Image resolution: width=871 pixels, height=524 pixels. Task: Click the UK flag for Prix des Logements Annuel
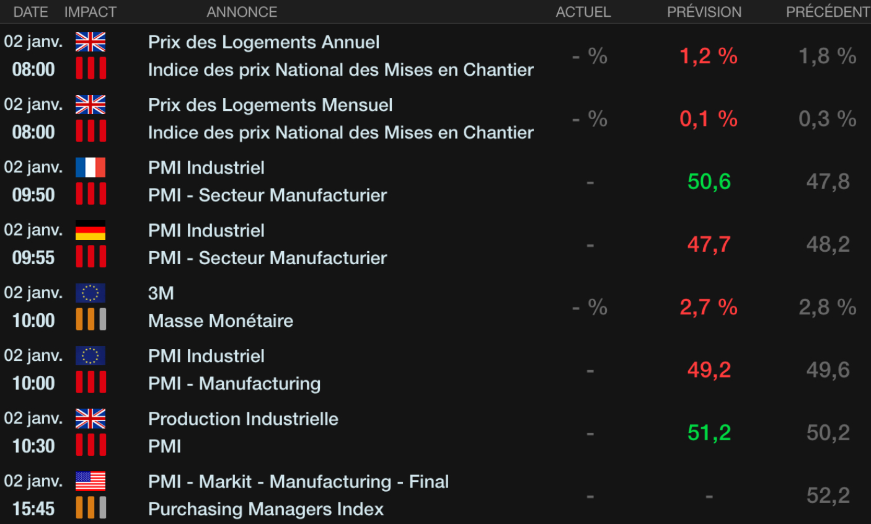click(x=91, y=42)
